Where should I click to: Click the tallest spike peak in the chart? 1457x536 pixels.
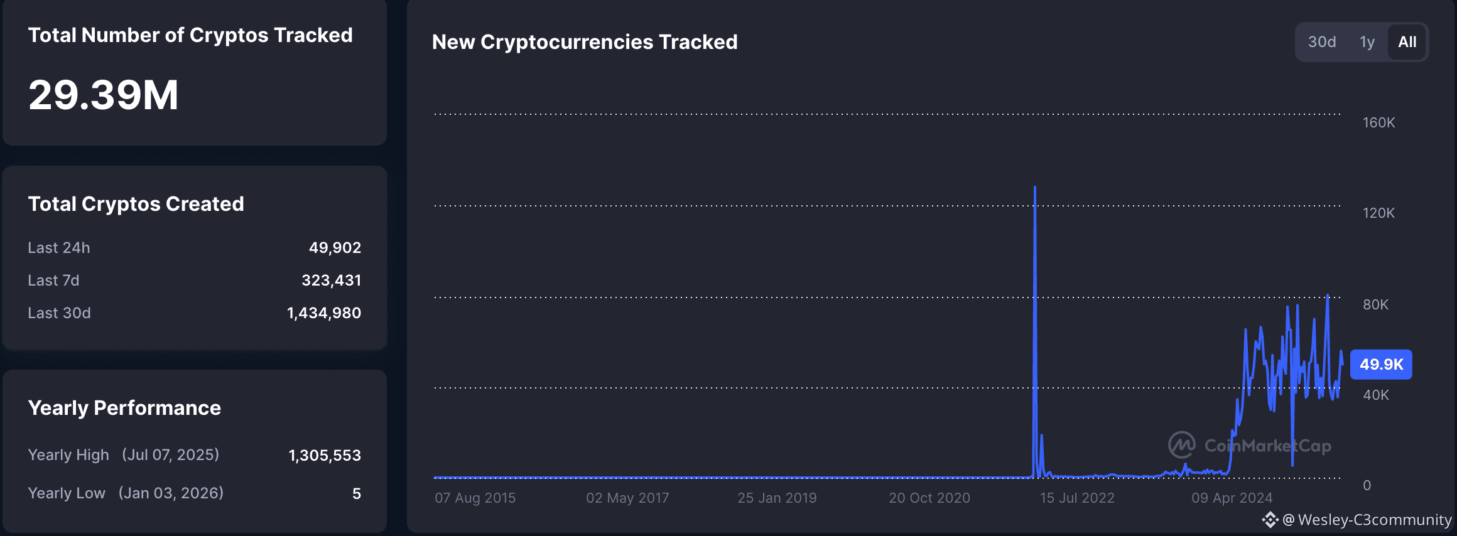point(1035,188)
